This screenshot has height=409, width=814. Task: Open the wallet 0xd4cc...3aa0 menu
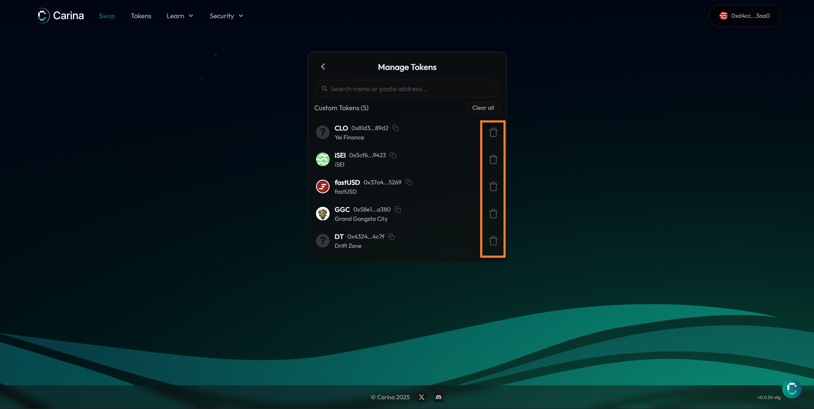[744, 16]
